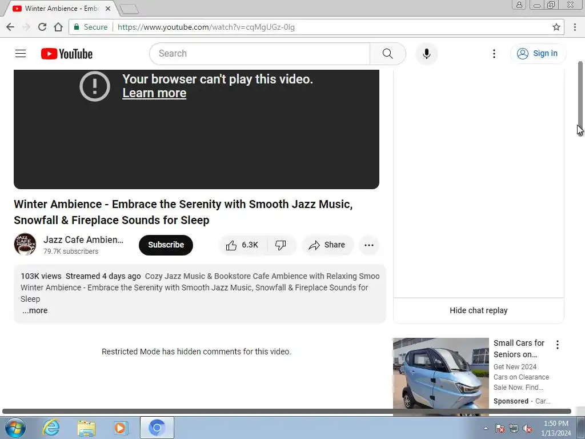This screenshot has width=585, height=439.
Task: Open the Windows Start menu
Action: (x=15, y=428)
